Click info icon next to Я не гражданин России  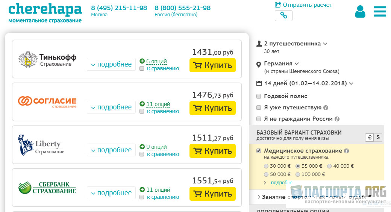tap(337, 119)
